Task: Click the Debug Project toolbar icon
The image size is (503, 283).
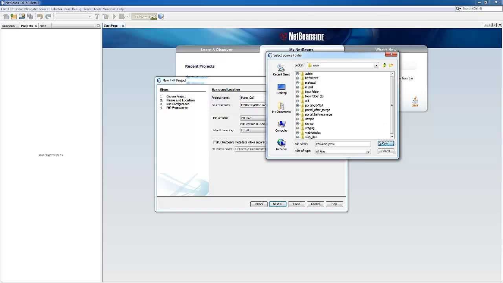Action: click(122, 17)
